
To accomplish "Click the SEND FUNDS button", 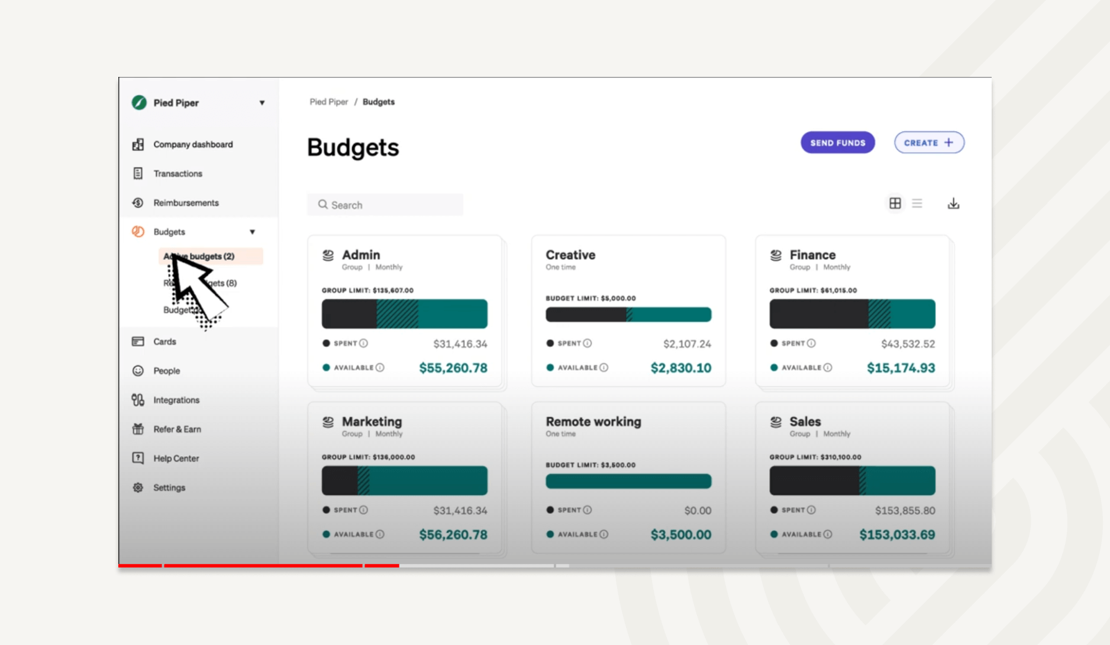I will click(838, 143).
